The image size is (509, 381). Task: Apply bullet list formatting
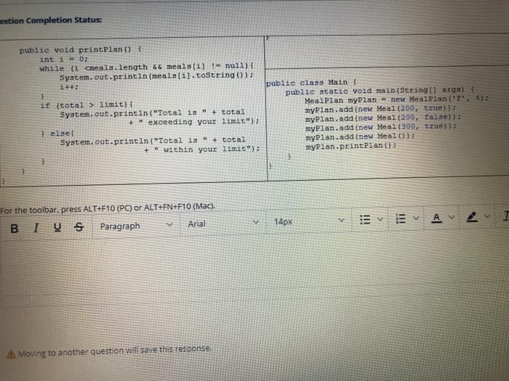(x=365, y=220)
